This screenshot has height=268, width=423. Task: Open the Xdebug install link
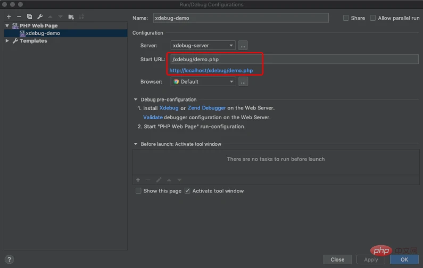point(169,108)
